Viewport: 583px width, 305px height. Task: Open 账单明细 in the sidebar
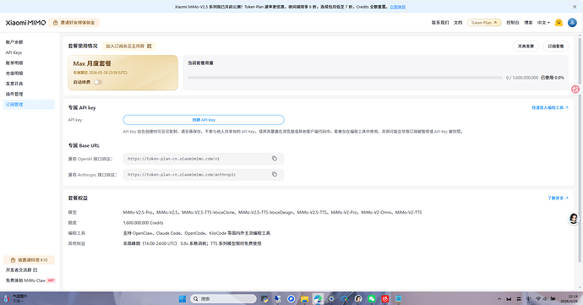(14, 63)
